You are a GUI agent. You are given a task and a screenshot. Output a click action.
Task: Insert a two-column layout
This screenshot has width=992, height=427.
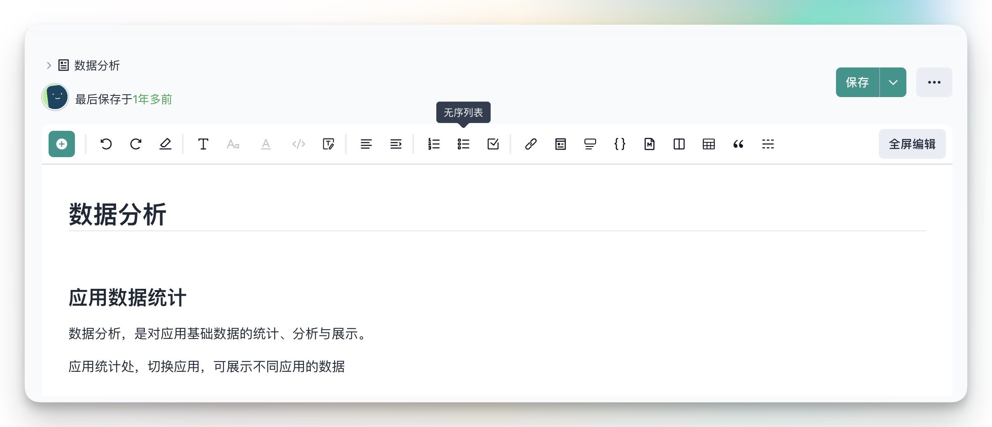coord(679,144)
